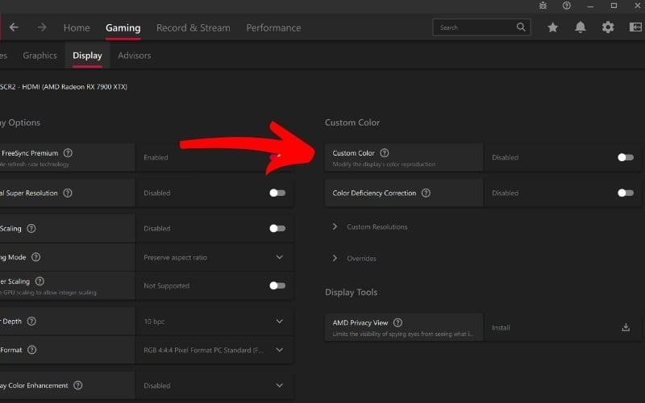Click the AMD Privacy View download icon
The image size is (645, 403).
pyautogui.click(x=626, y=327)
